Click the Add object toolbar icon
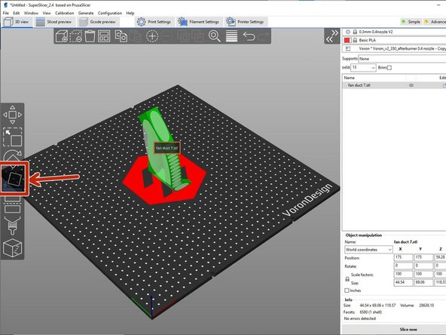Image resolution: width=446 pixels, height=335 pixels. [62, 36]
